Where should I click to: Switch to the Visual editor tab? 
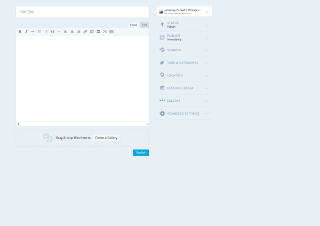[x=133, y=25]
